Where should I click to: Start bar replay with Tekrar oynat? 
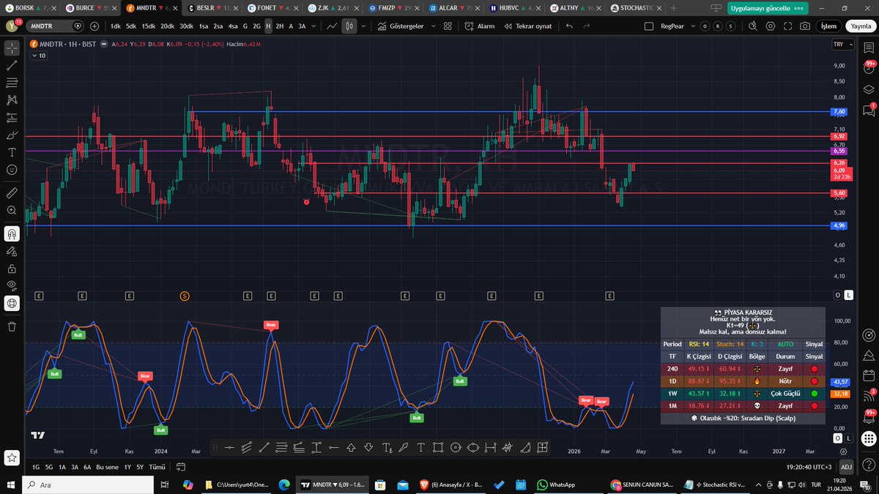(x=528, y=26)
